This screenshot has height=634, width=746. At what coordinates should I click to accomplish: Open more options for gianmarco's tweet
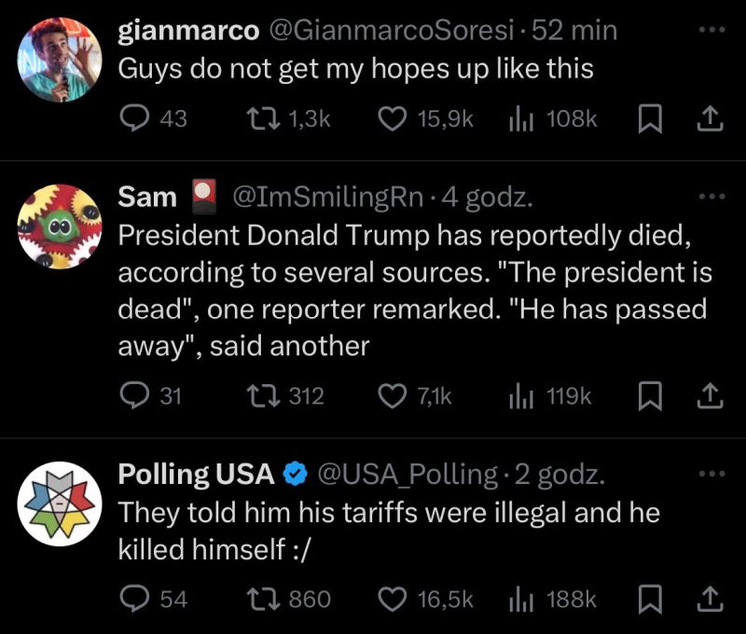tap(711, 30)
